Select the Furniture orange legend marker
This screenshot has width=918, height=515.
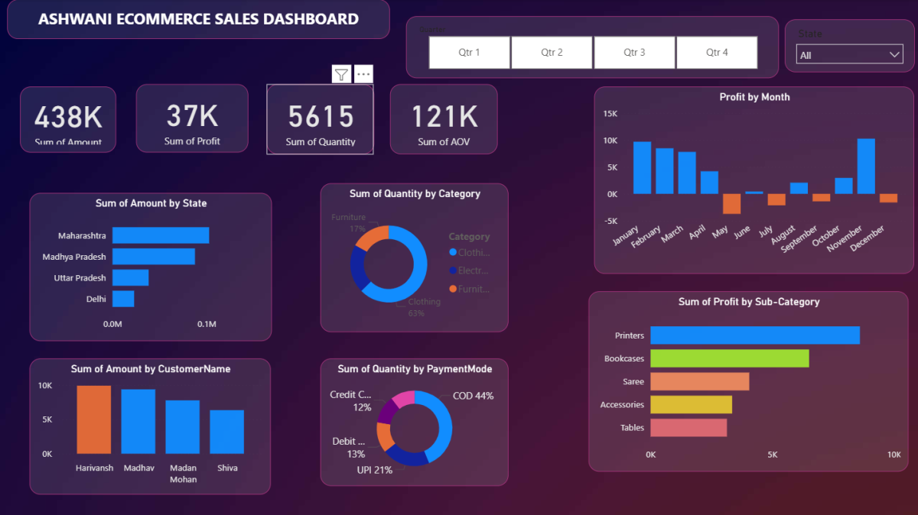coord(453,289)
